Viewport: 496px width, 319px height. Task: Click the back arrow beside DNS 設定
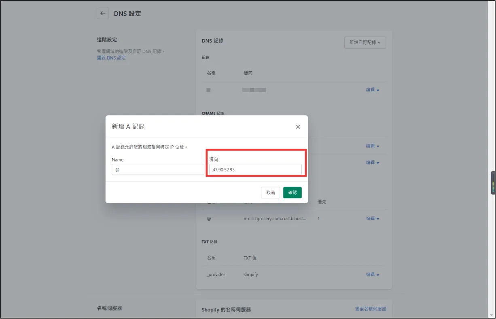[x=103, y=13]
